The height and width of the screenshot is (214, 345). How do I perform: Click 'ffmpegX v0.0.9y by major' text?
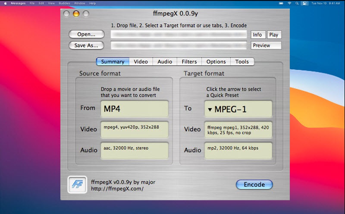coord(123,182)
